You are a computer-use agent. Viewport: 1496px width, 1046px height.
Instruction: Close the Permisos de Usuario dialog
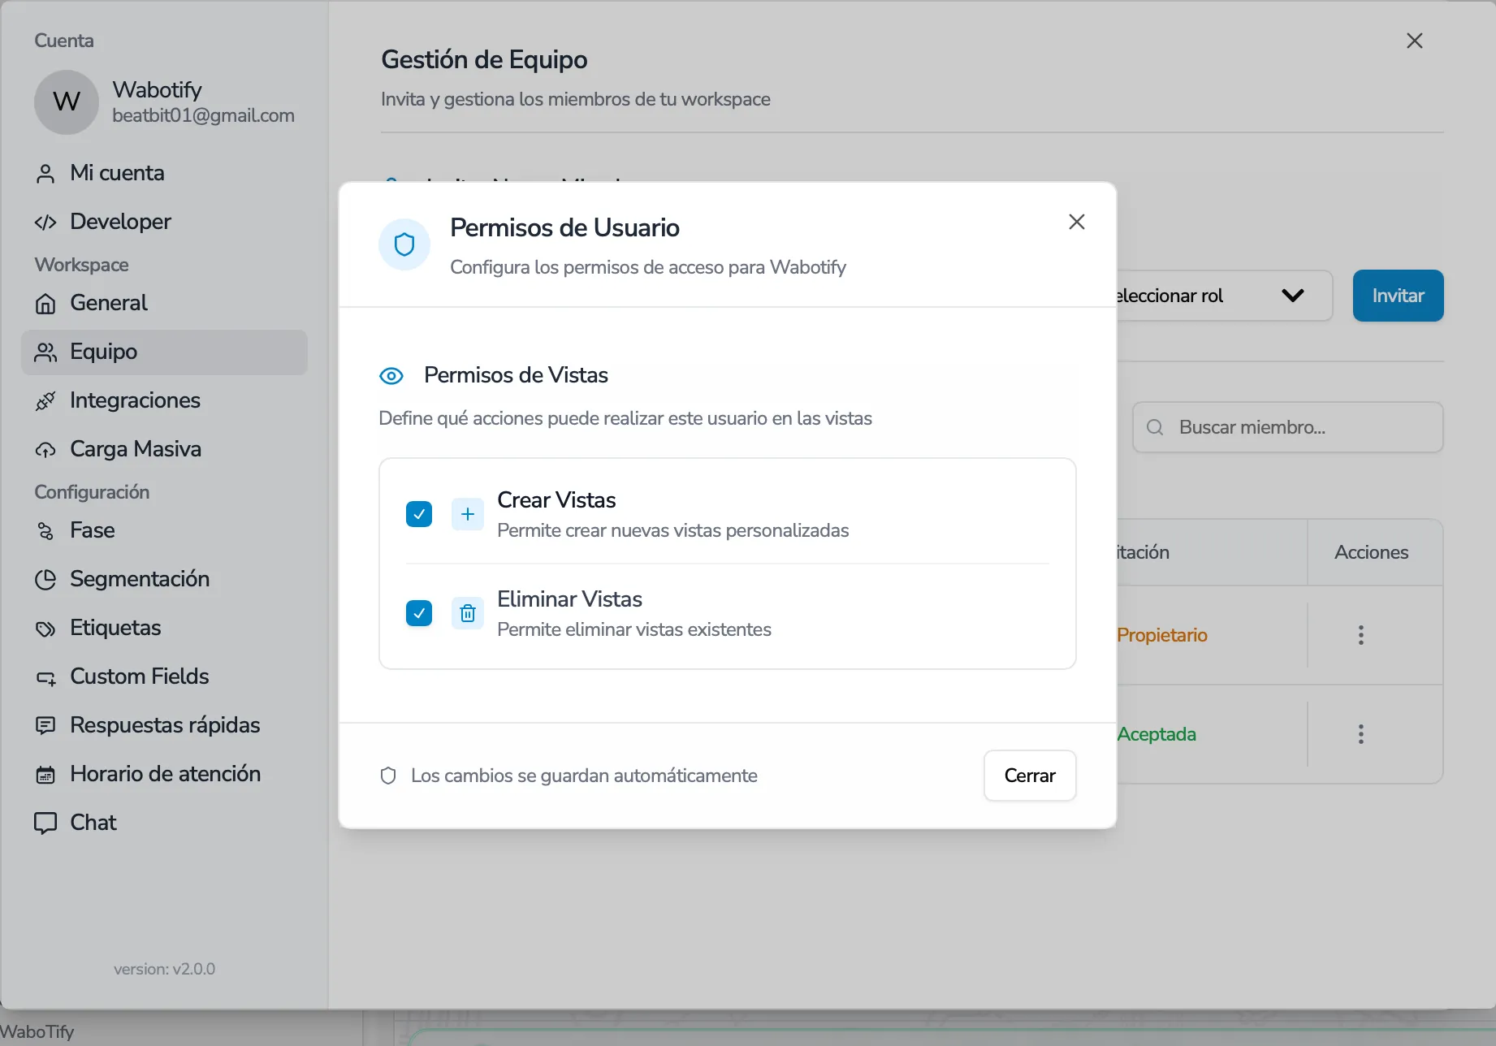1077,222
